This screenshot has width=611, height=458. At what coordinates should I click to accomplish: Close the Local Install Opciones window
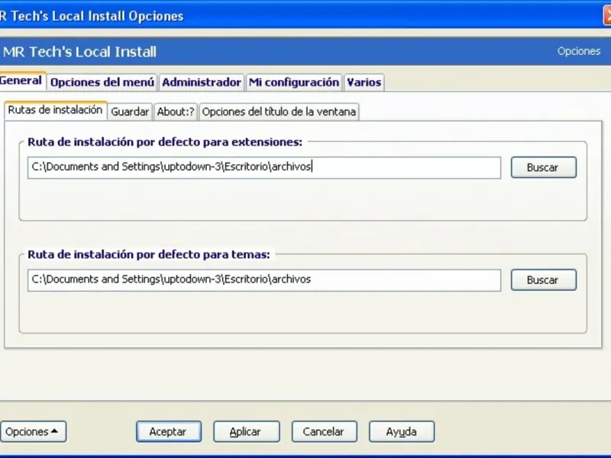coord(607,16)
